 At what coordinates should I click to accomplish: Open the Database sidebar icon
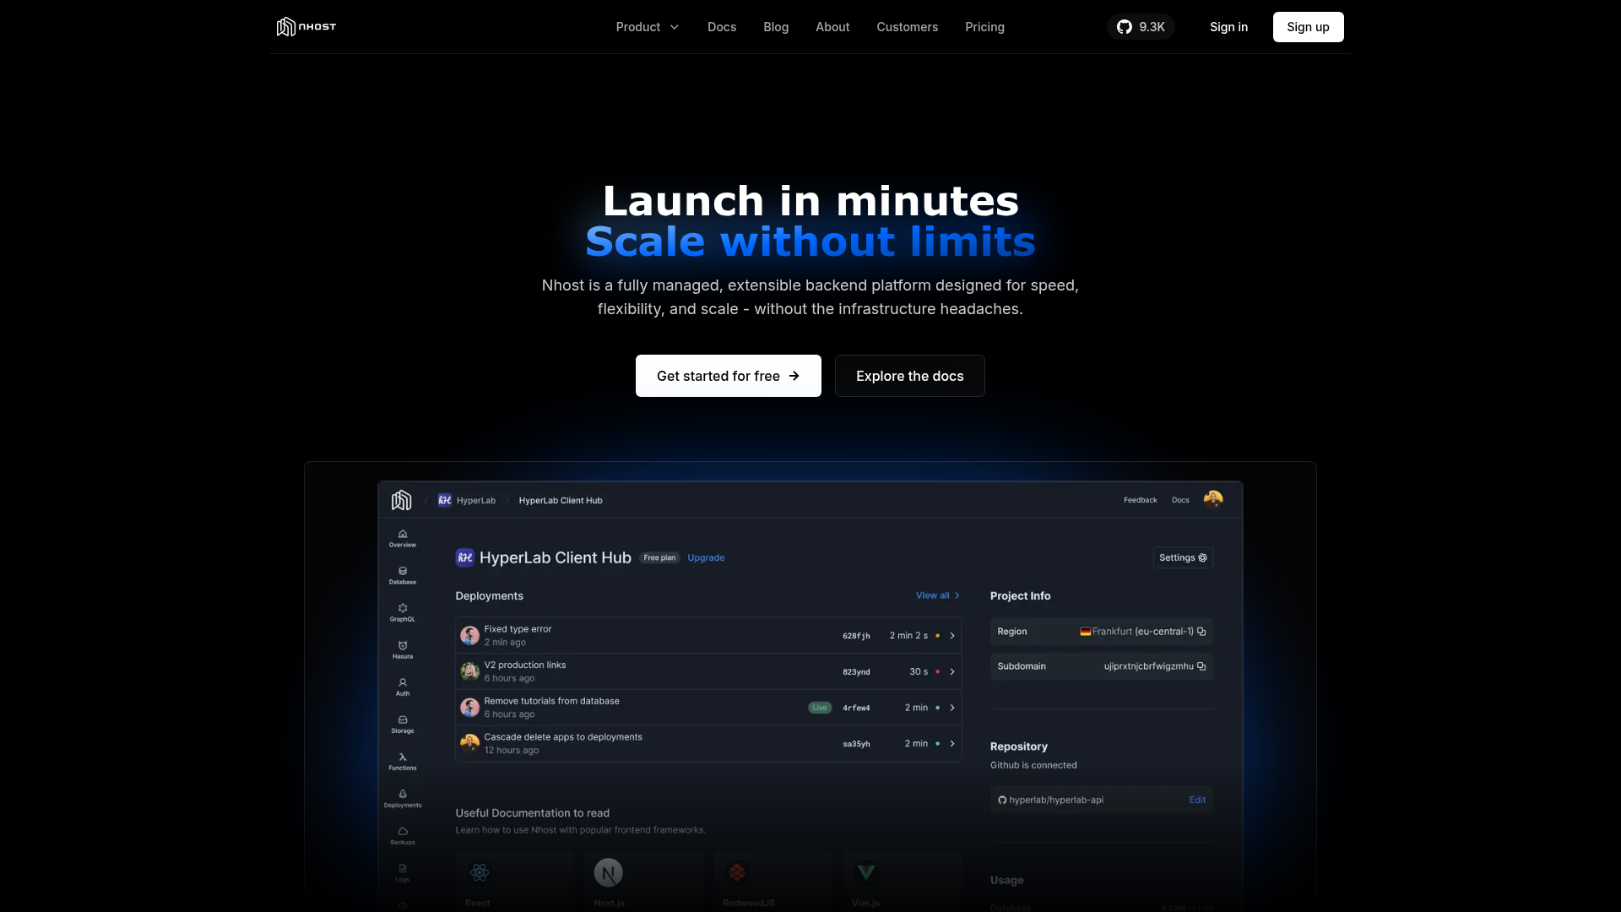coord(403,575)
